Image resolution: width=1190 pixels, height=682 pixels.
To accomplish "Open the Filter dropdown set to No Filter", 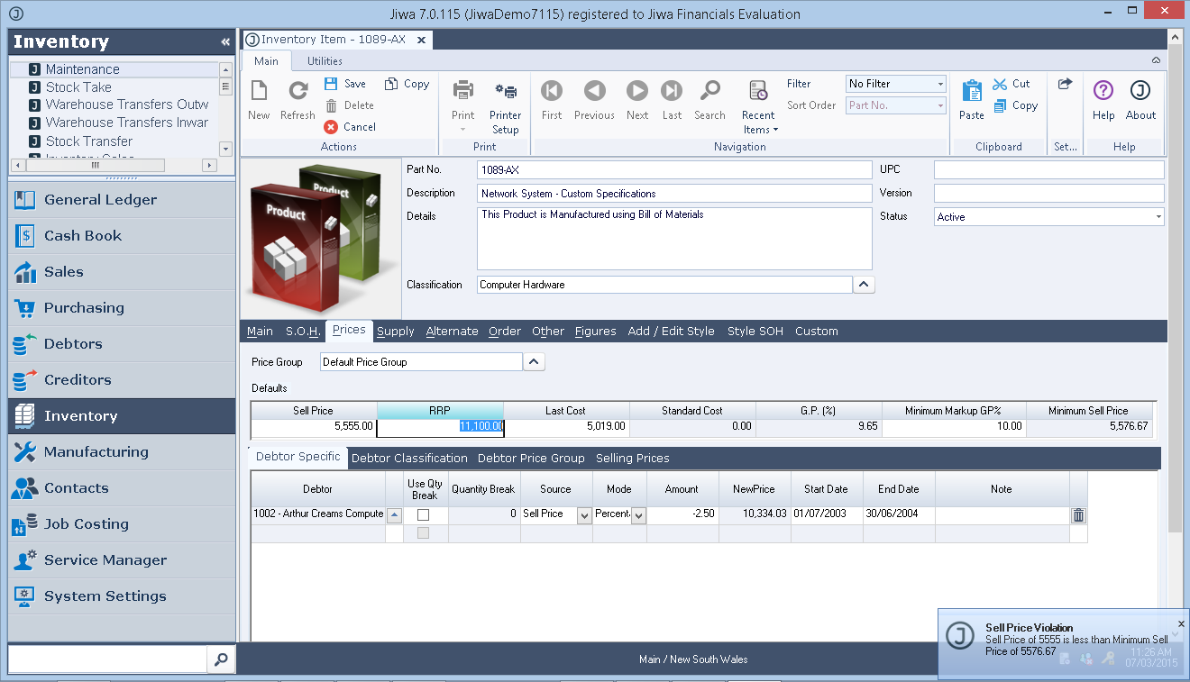I will click(x=940, y=84).
